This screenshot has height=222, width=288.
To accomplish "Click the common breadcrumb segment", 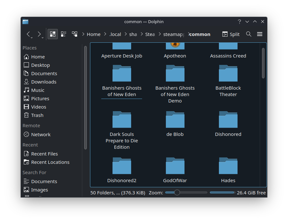I will pos(200,34).
